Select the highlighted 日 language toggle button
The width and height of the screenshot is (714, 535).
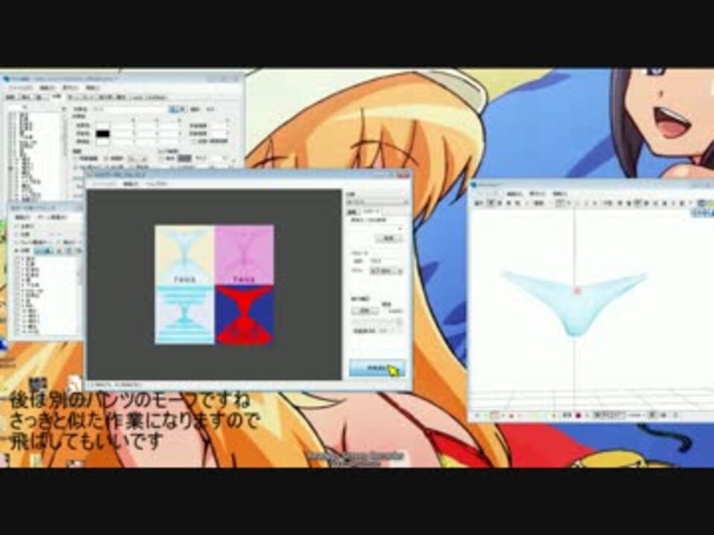pyautogui.click(x=173, y=109)
